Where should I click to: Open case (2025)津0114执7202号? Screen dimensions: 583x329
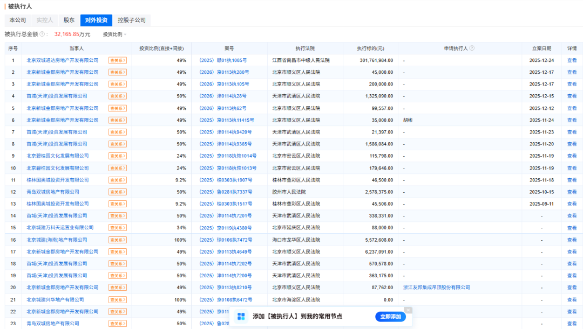tap(225, 263)
